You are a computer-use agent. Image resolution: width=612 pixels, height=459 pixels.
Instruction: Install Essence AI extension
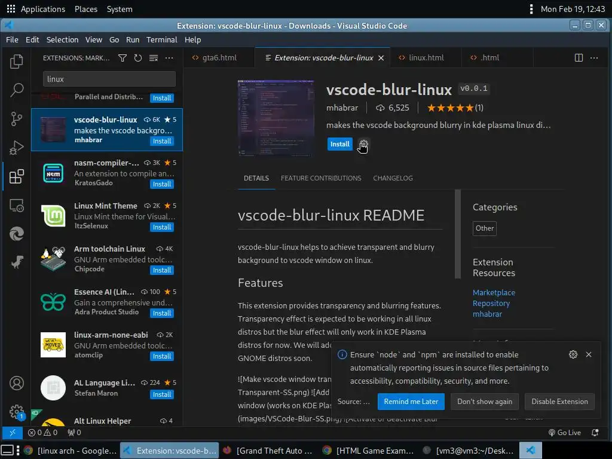coord(161,313)
